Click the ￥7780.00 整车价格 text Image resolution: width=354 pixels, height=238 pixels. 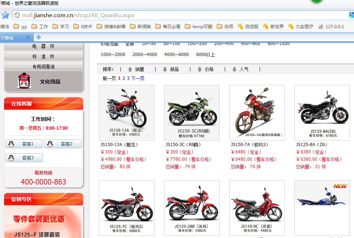pyautogui.click(x=189, y=159)
